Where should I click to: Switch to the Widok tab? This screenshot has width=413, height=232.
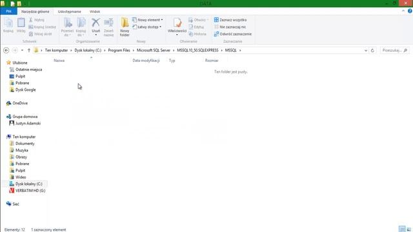(95, 12)
